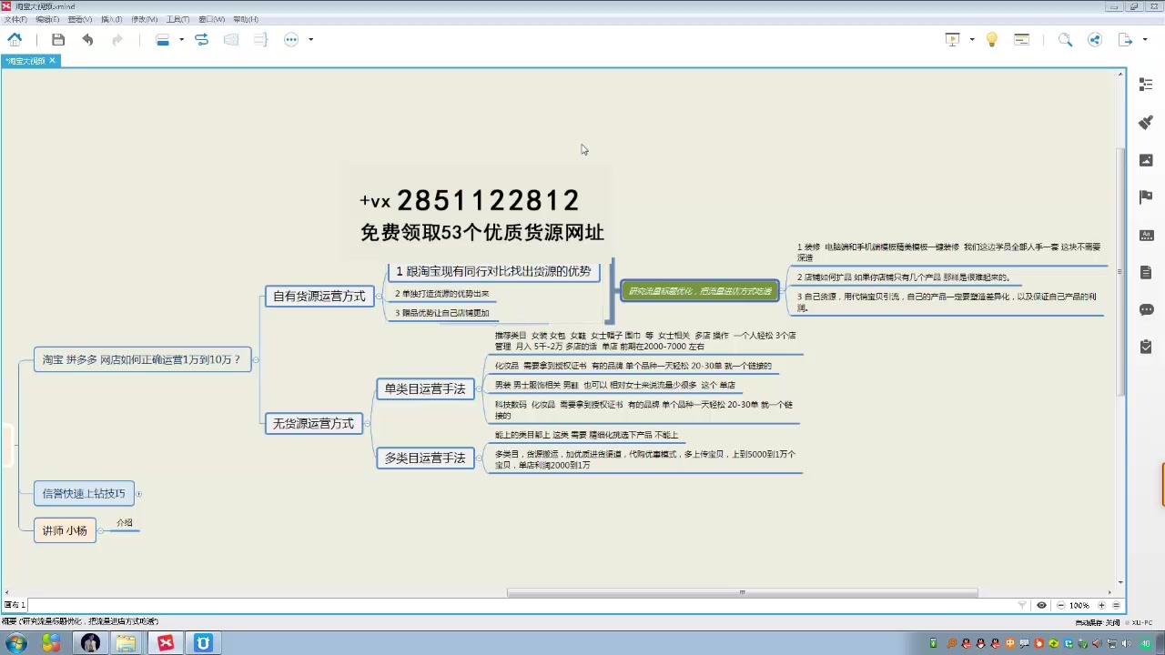Open the Markers flag panel in the sidebar
Viewport: 1165px width, 655px height.
pyautogui.click(x=1146, y=197)
